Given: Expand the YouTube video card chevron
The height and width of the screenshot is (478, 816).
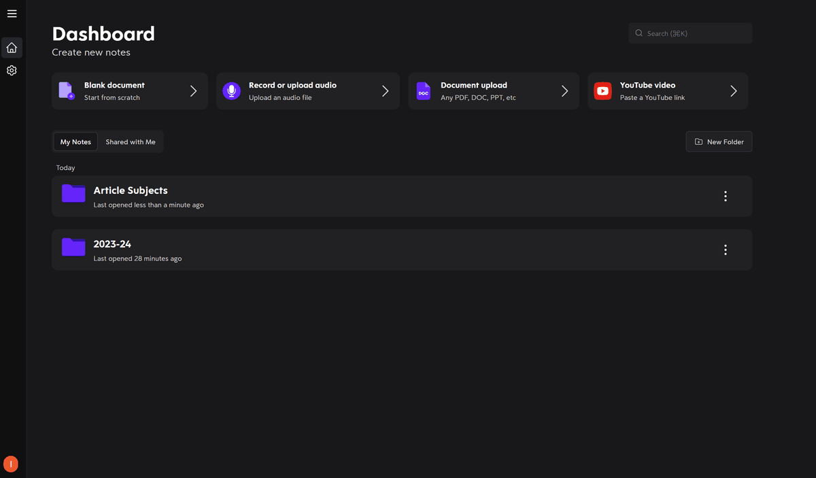Looking at the screenshot, I should tap(733, 90).
